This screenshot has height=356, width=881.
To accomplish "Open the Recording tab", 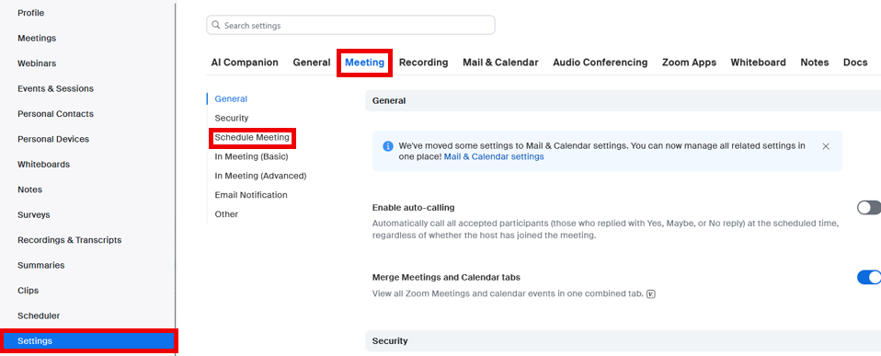I will pos(424,63).
